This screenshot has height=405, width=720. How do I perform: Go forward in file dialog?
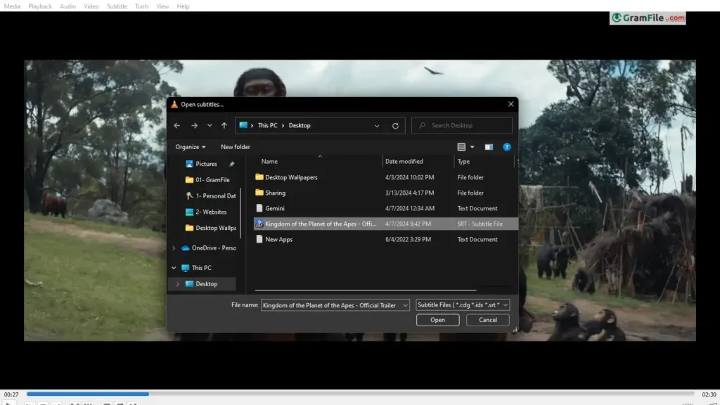(x=194, y=125)
